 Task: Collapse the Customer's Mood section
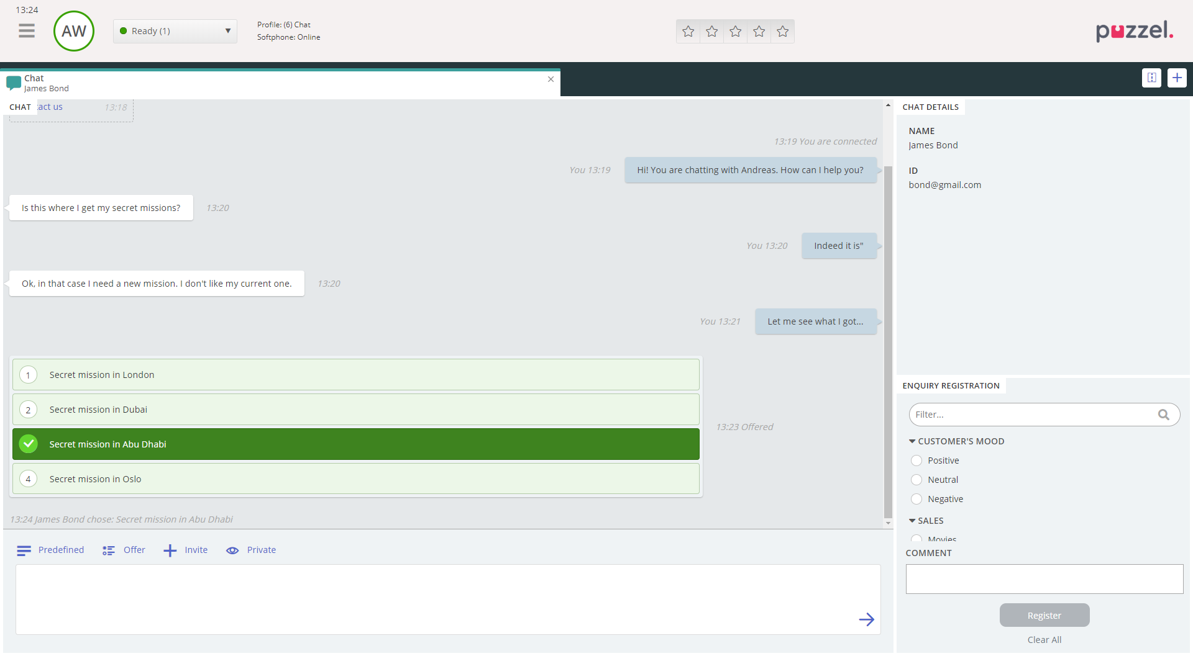pos(912,441)
